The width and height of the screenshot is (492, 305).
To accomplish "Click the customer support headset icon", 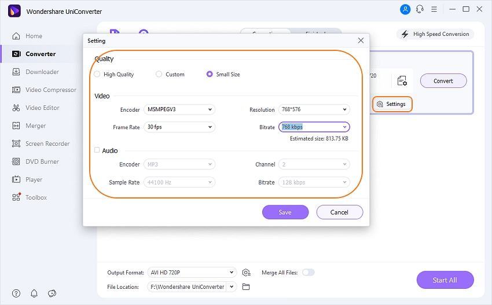I will tap(420, 9).
